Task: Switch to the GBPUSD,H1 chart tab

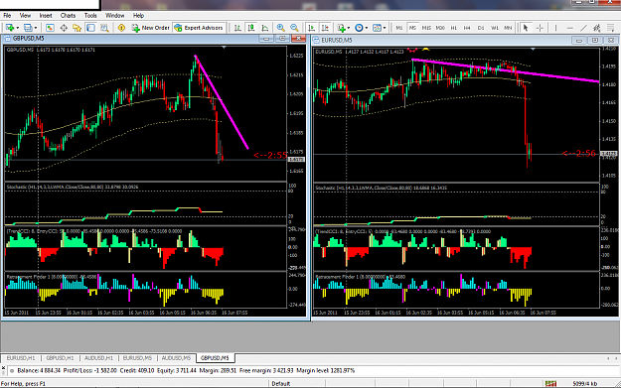Action: point(60,358)
